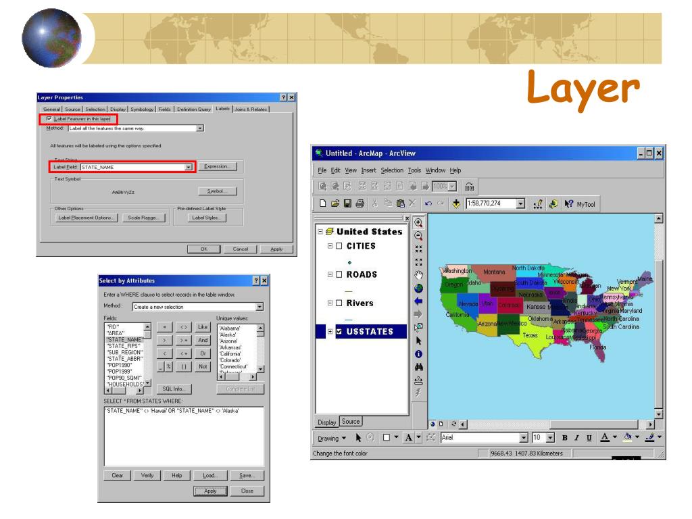Collapse the ROADS layer node
Viewport: 692px width, 519px height.
tap(330, 274)
